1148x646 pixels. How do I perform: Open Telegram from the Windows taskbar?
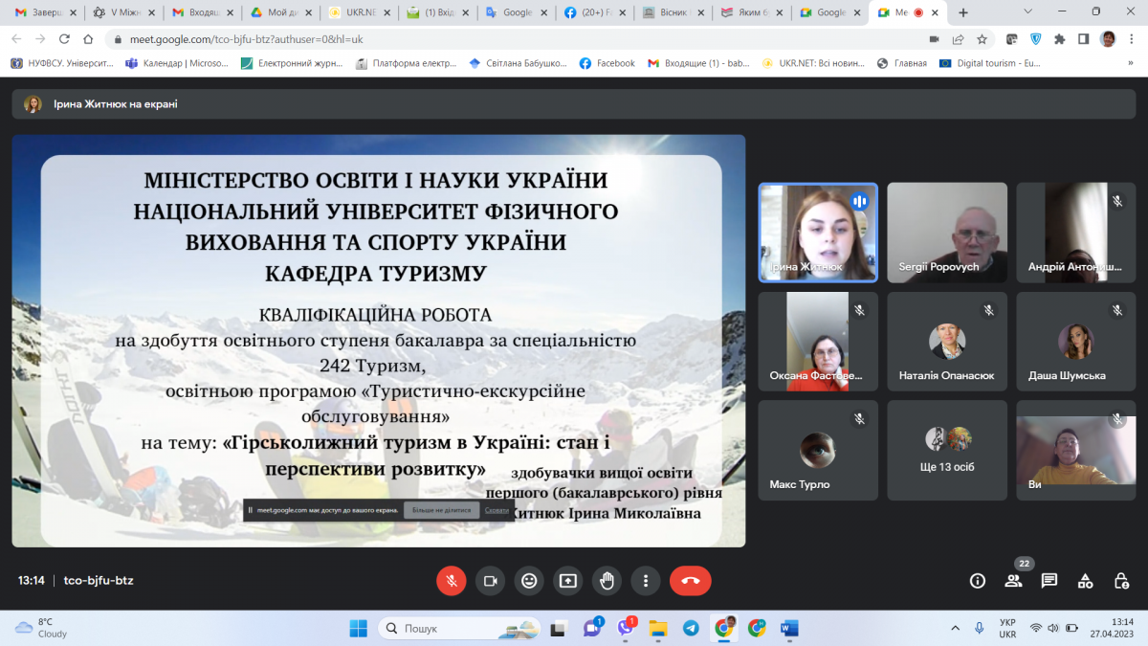691,628
